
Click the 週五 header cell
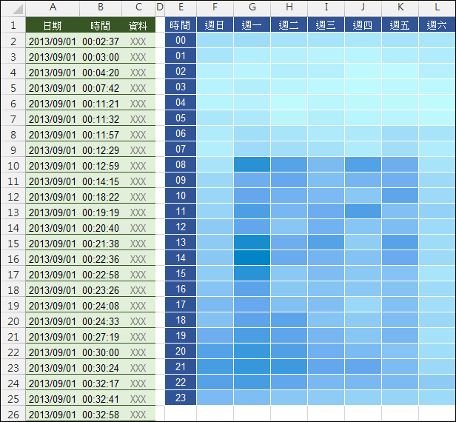tap(400, 24)
